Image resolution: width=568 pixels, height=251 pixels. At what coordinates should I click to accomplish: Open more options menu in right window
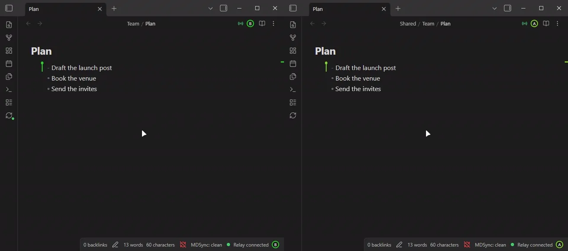(557, 24)
